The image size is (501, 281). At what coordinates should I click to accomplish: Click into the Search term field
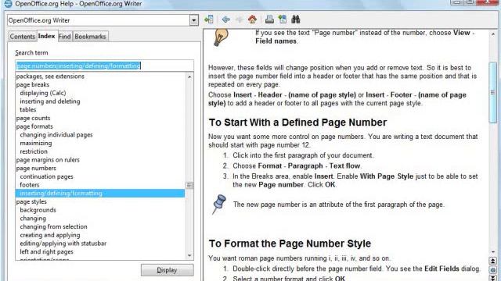coord(104,66)
